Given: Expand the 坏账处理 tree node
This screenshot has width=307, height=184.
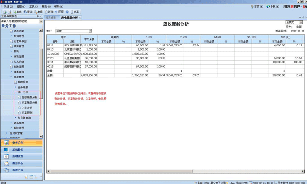Looking at the screenshot, I should coord(11,56).
